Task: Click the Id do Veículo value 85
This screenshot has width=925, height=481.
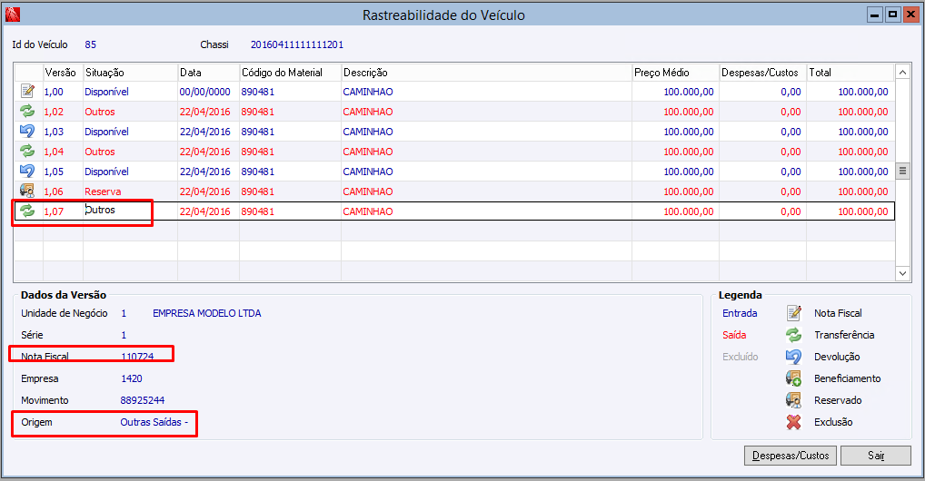Action: click(90, 44)
